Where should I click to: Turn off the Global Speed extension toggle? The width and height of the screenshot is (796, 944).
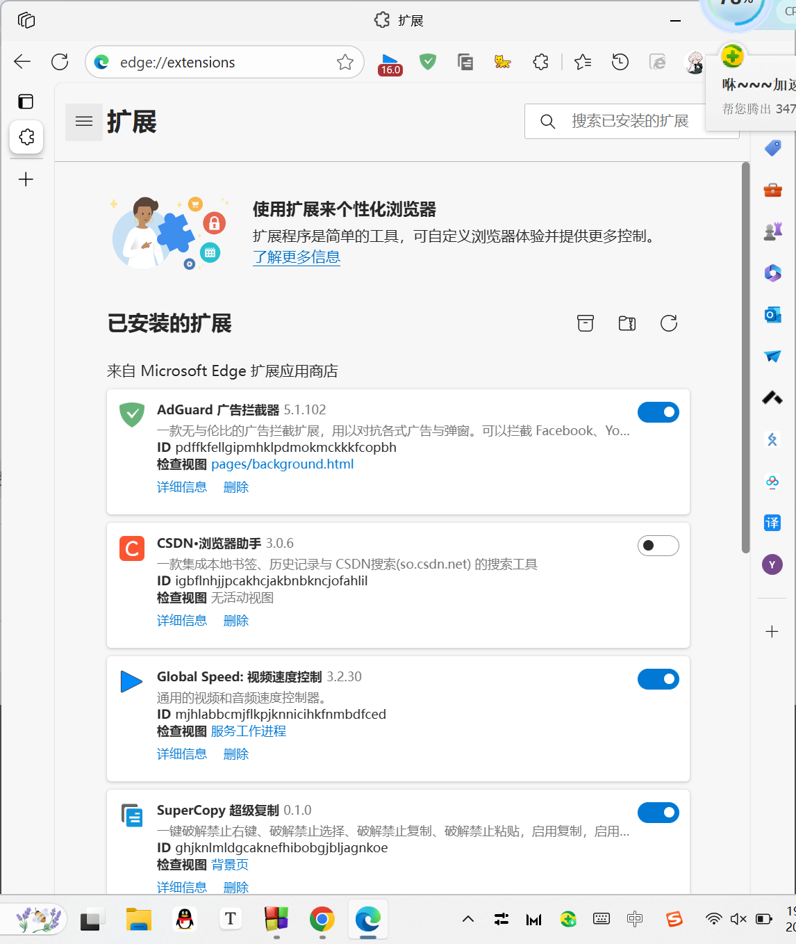click(658, 679)
